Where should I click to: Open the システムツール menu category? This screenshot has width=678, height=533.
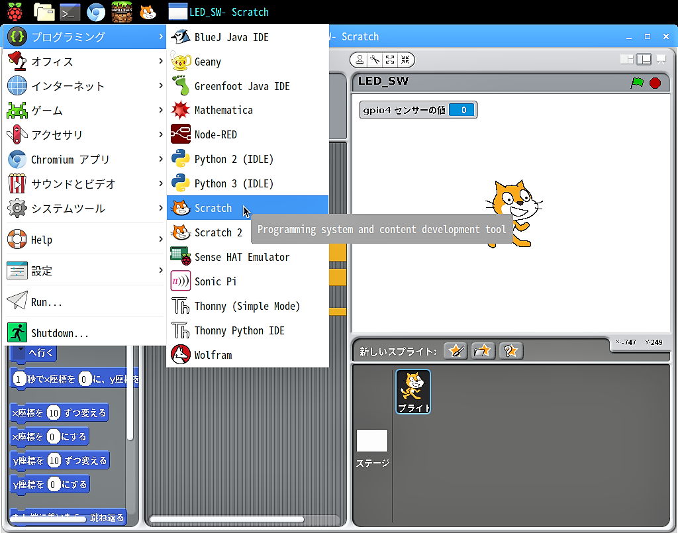pyautogui.click(x=85, y=209)
